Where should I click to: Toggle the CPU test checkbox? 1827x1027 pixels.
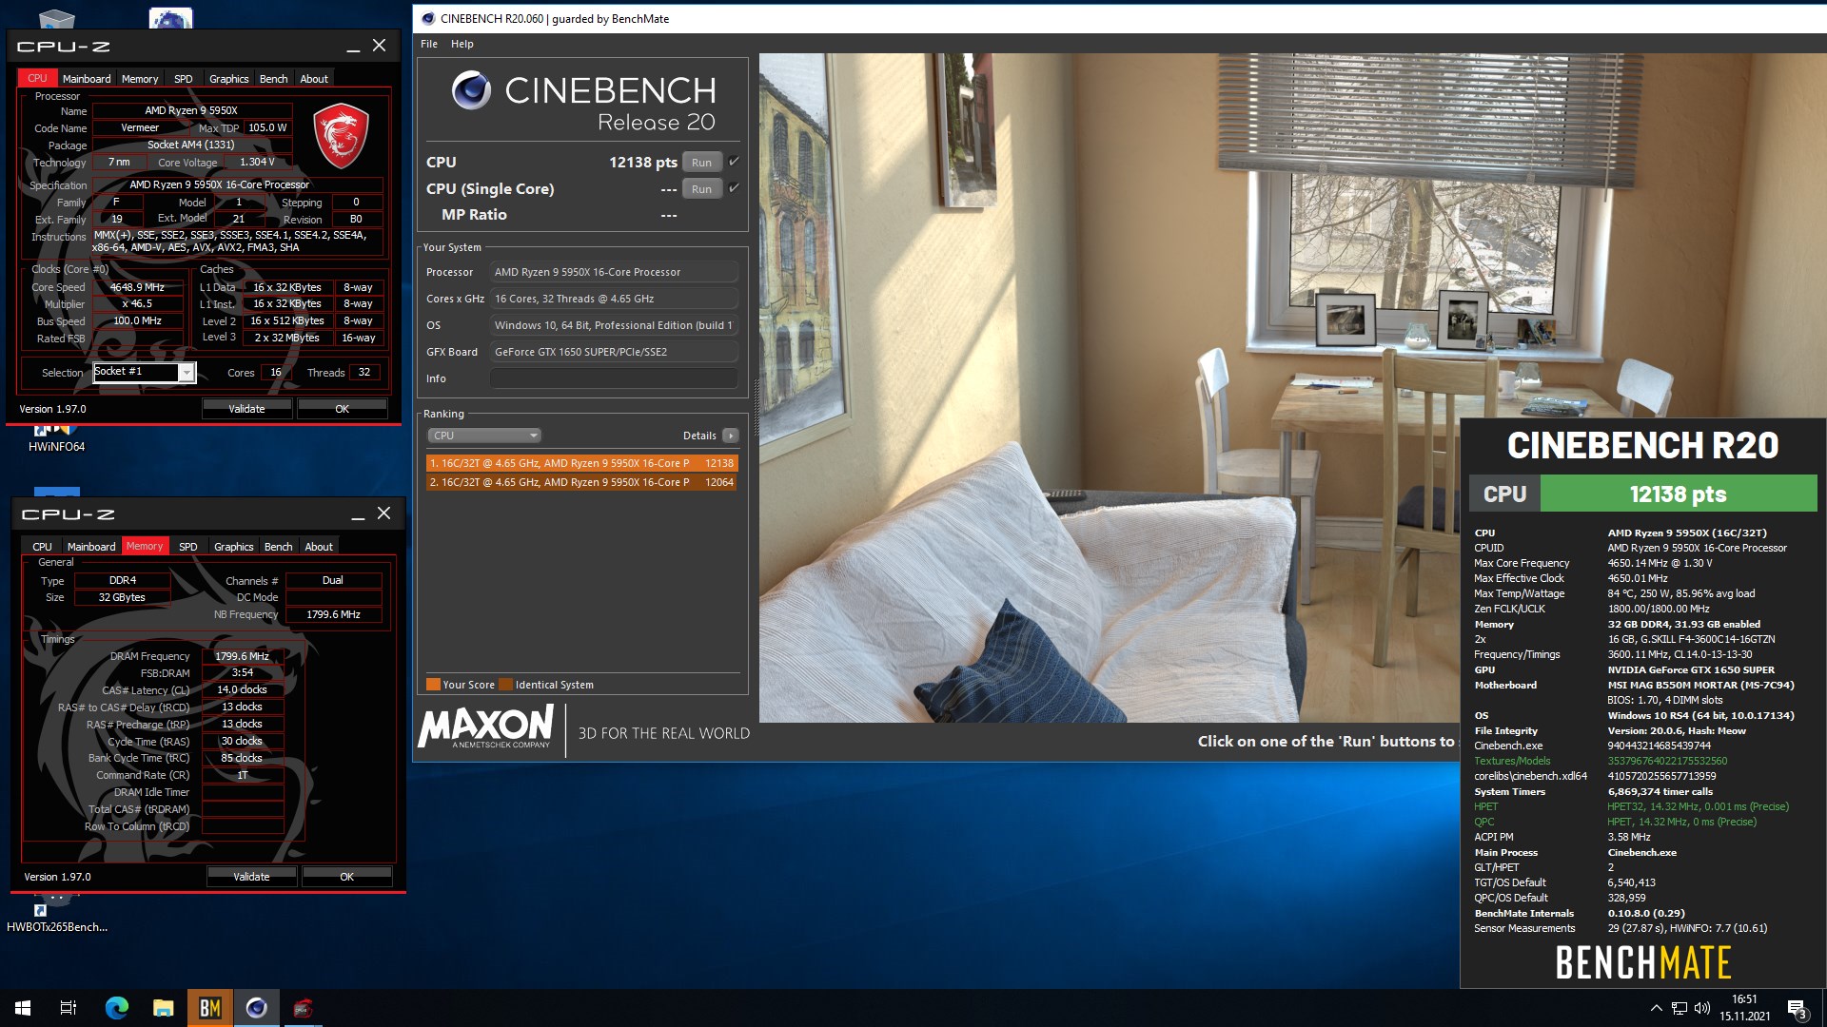click(734, 162)
